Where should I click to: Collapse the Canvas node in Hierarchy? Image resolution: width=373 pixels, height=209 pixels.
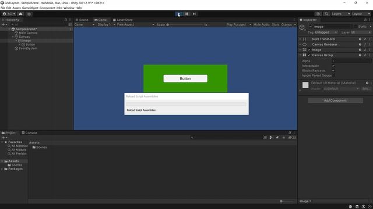[13, 37]
